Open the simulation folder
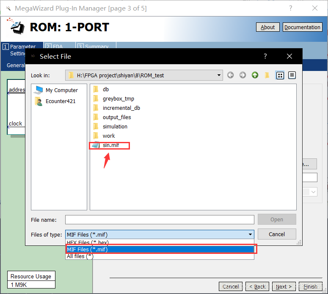Screen dimensions: 328x294 pos(110,127)
